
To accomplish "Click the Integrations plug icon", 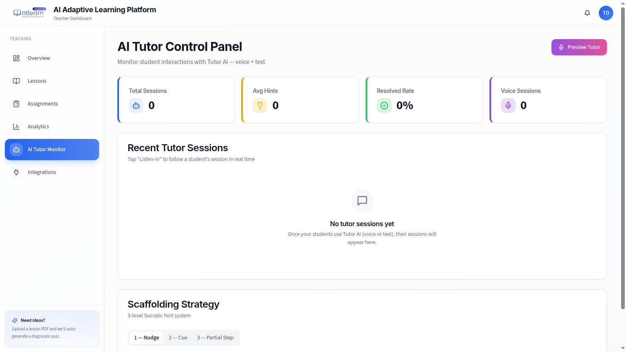I will [x=16, y=172].
